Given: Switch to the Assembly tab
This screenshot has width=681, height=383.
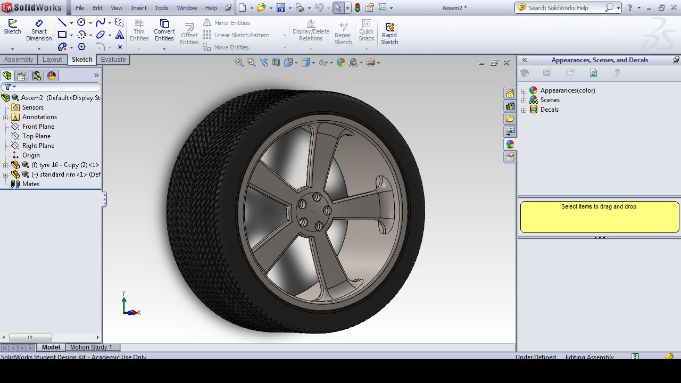Looking at the screenshot, I should click(x=19, y=60).
